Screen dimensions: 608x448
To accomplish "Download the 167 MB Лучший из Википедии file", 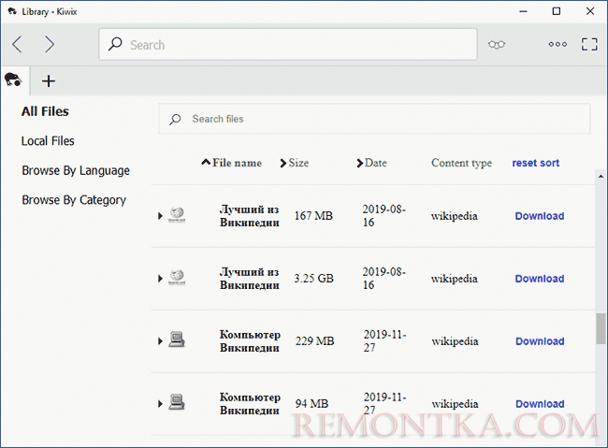I will (540, 216).
